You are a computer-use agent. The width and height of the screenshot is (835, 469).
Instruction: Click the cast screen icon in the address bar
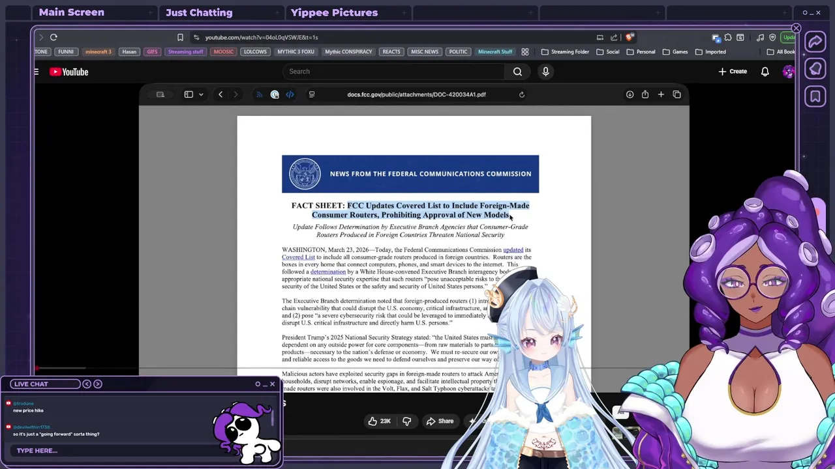click(600, 37)
